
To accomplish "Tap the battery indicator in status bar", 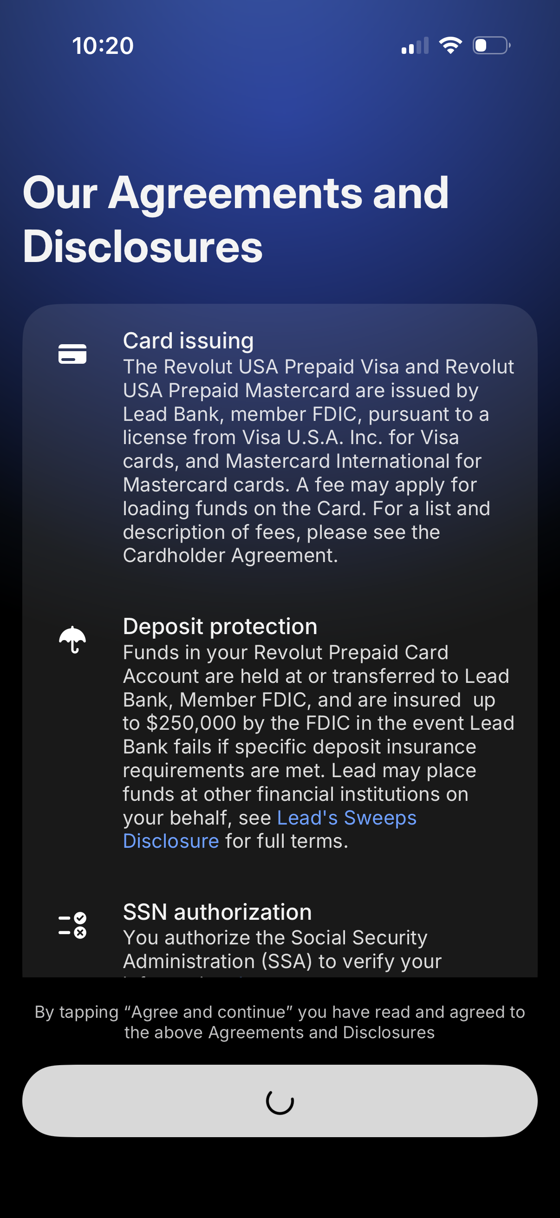I will (491, 45).
